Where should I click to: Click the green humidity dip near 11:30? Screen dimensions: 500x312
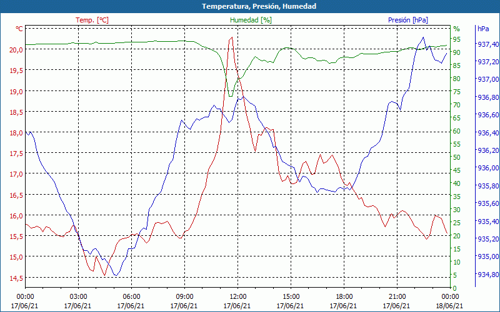[230, 96]
